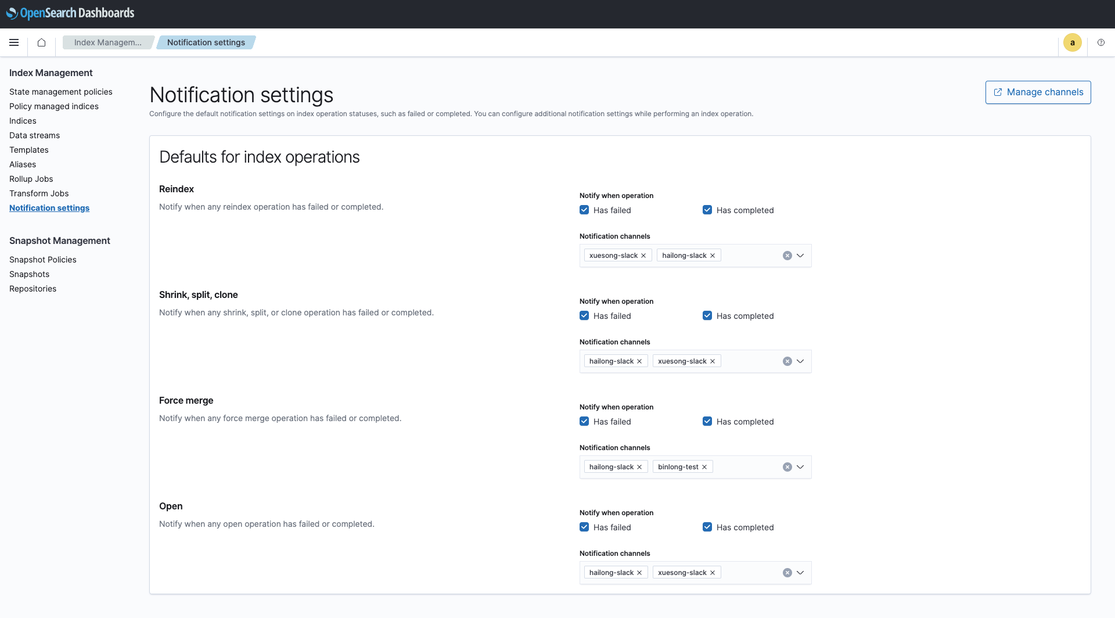1115x618 pixels.
Task: Open the help icon in header
Action: pos(1101,42)
